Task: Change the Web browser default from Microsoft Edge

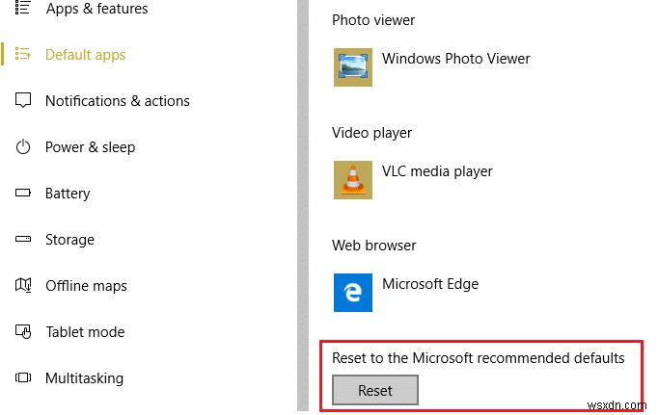Action: click(429, 284)
